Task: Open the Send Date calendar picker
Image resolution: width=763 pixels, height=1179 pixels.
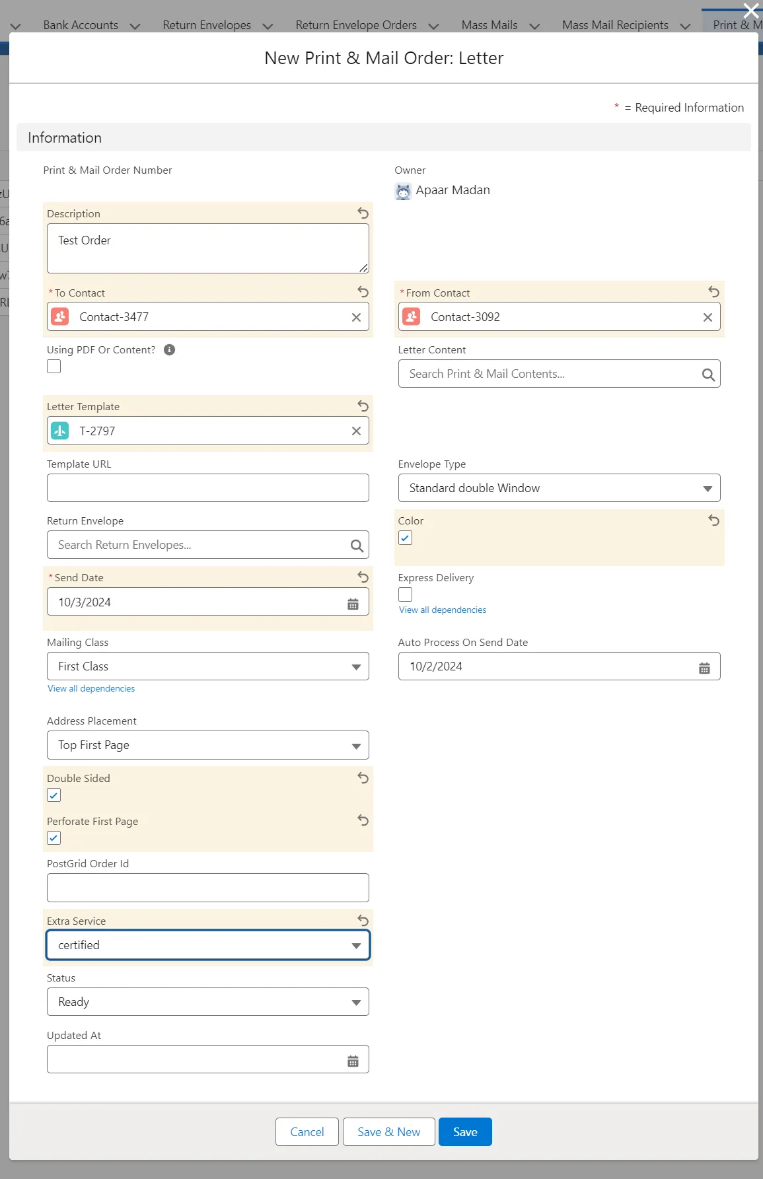Action: 353,604
